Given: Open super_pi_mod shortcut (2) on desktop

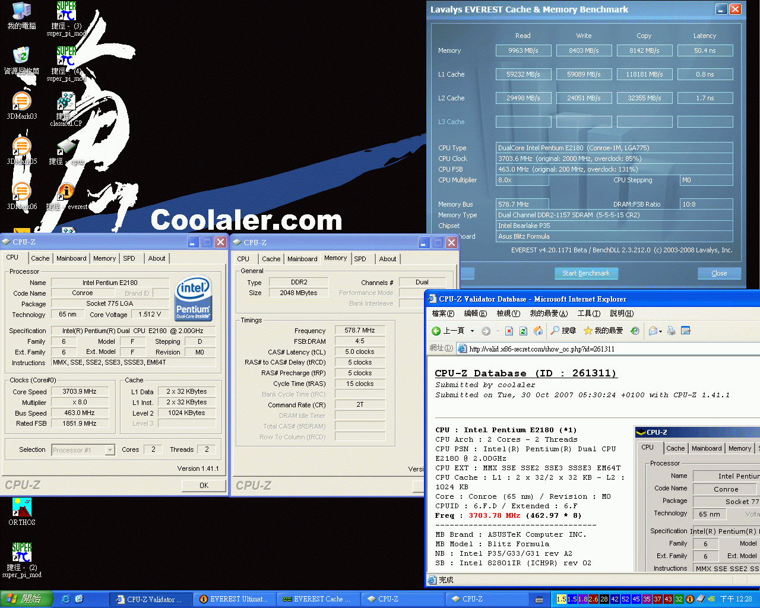Looking at the screenshot, I should [21, 560].
